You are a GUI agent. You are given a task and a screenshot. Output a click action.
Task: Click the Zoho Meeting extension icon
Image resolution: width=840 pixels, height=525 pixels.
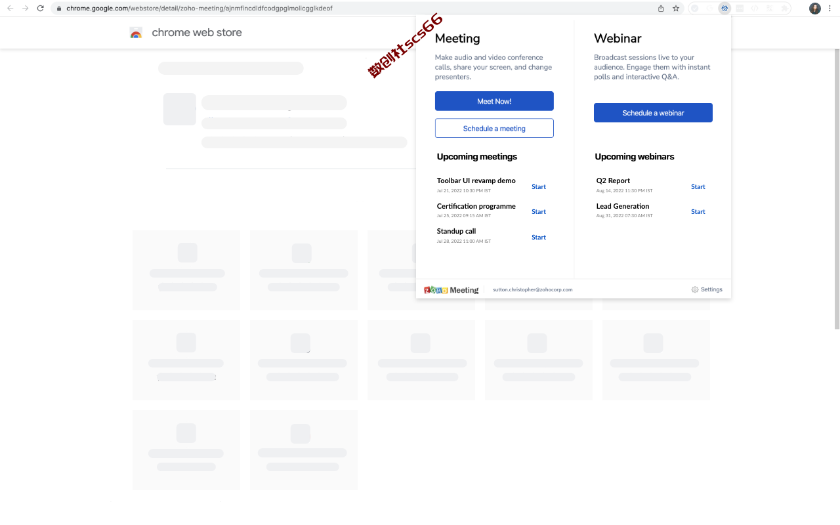[724, 9]
